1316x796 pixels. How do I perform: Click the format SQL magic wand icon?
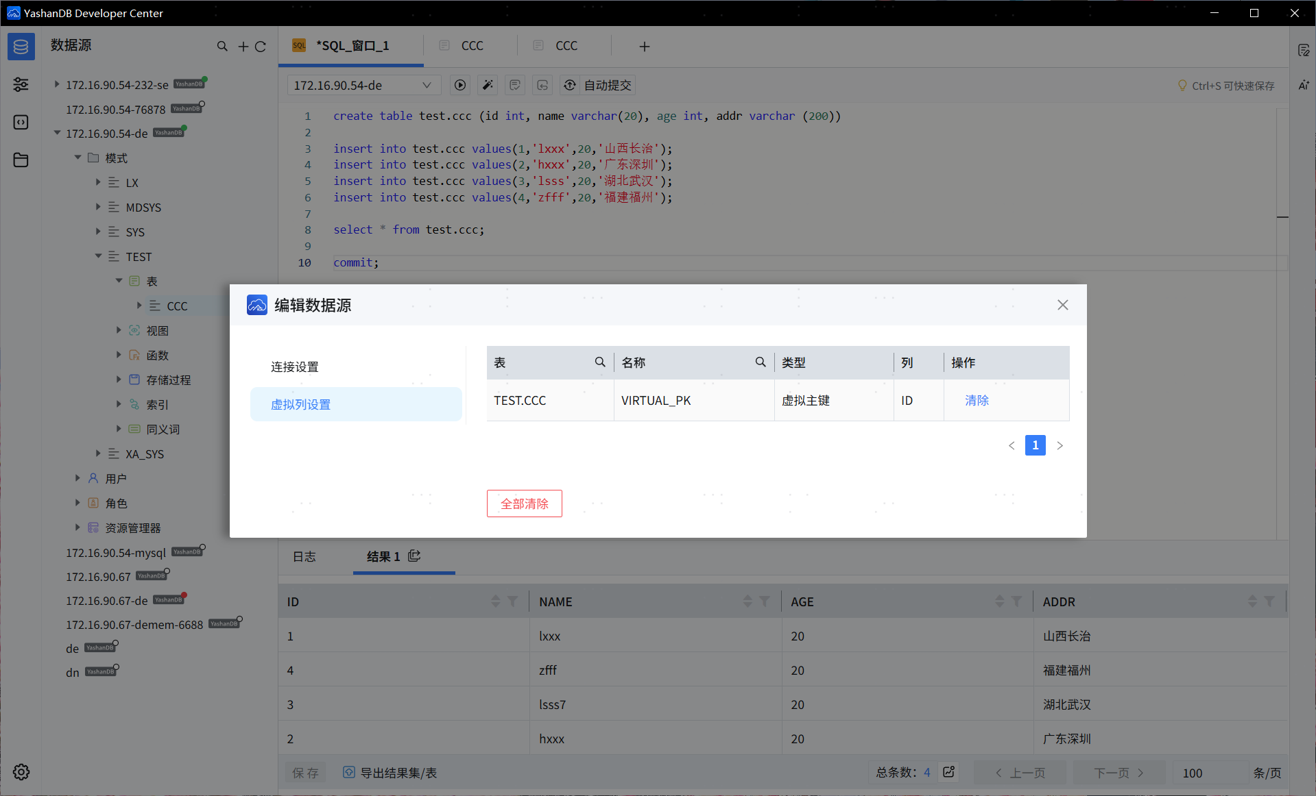488,85
